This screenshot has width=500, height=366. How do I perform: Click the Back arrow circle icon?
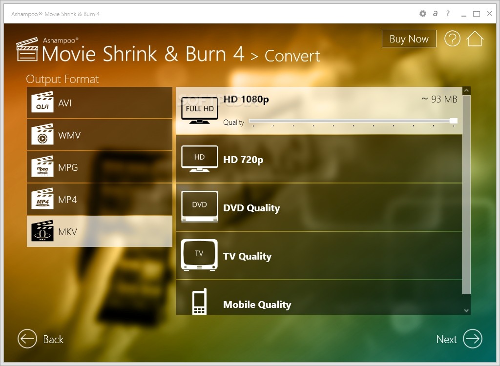coord(27,339)
